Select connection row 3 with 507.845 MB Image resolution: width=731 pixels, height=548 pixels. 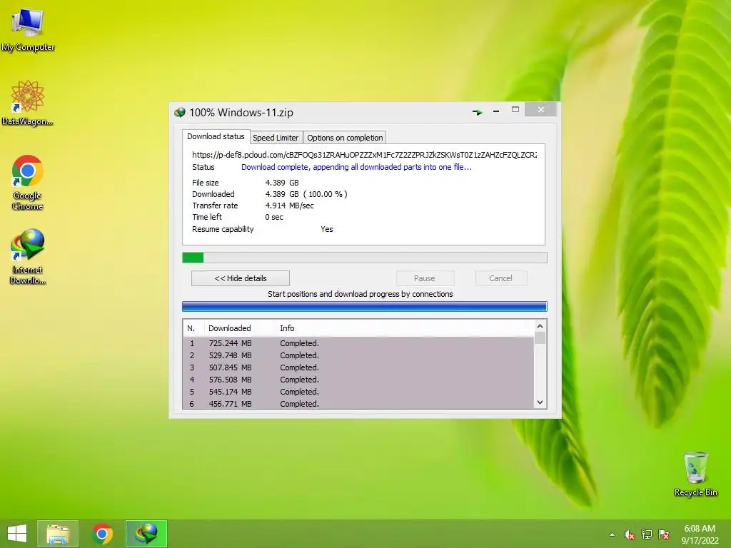click(358, 367)
